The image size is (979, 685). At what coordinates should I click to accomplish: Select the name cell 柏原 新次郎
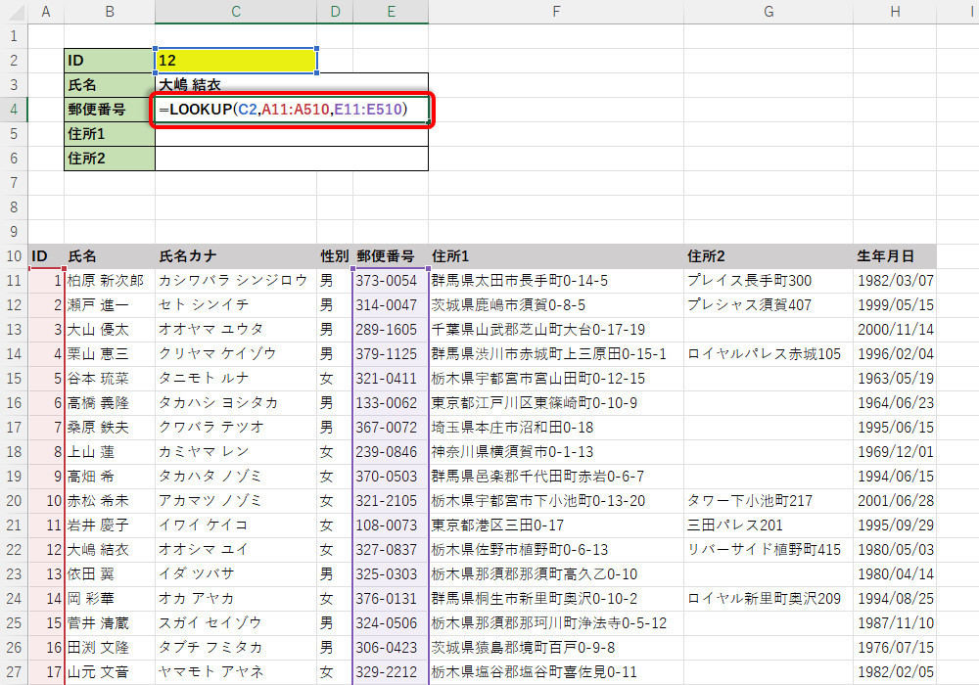[x=109, y=281]
